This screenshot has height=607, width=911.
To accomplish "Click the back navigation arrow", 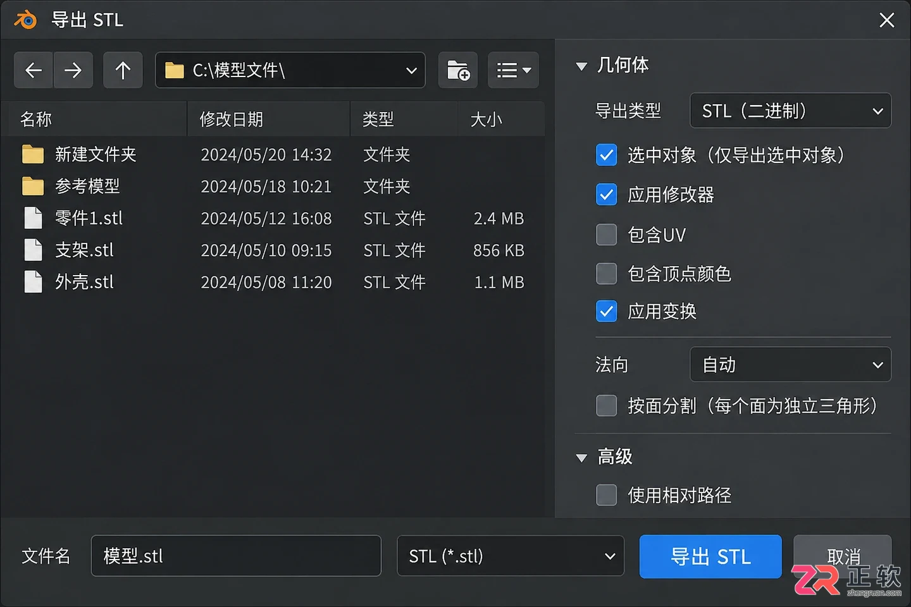I will 34,70.
